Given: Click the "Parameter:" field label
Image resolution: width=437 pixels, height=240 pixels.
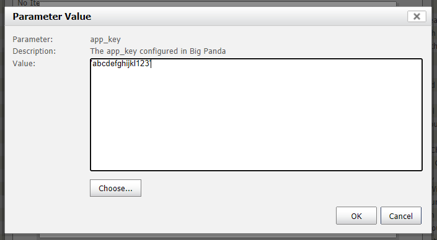Looking at the screenshot, I should click(x=33, y=40).
